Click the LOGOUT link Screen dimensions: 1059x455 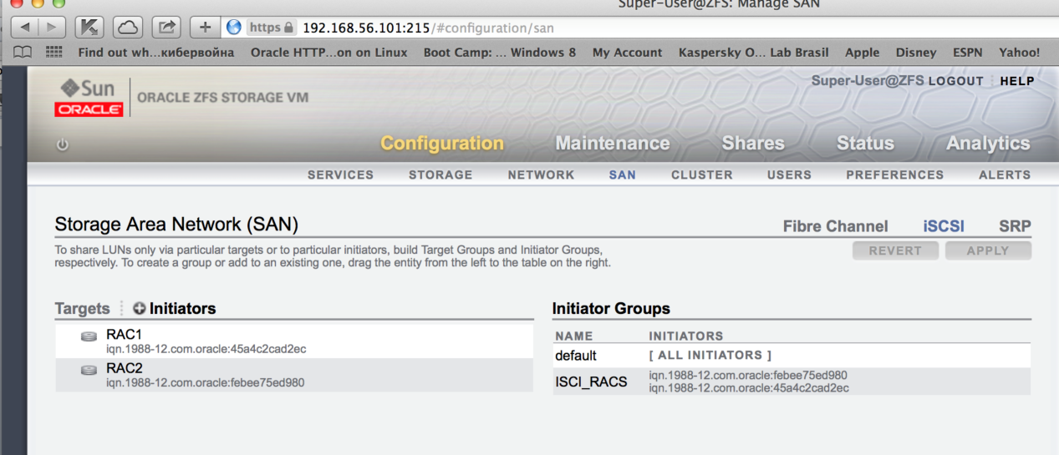coord(955,81)
